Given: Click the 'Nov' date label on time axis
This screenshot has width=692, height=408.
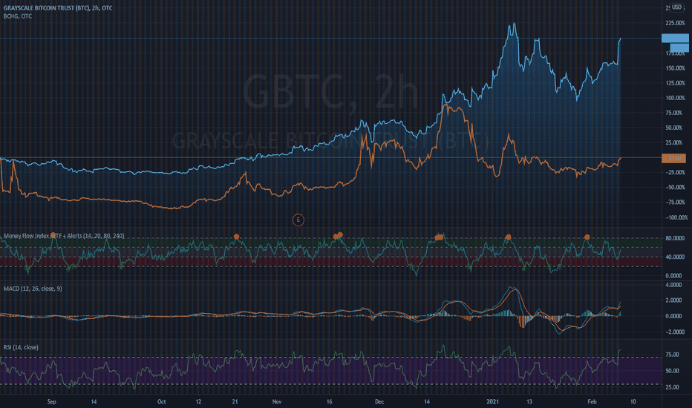Looking at the screenshot, I should tap(277, 402).
